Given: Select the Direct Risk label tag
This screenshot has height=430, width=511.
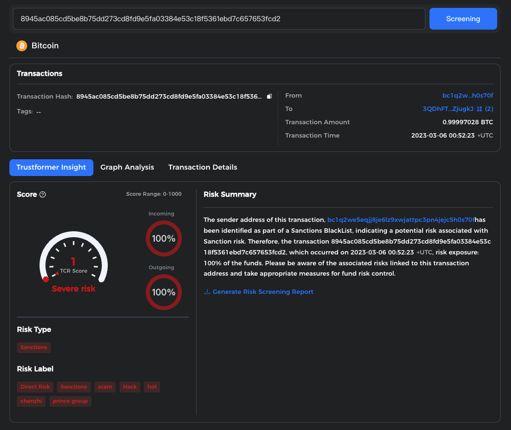Looking at the screenshot, I should pyautogui.click(x=35, y=387).
